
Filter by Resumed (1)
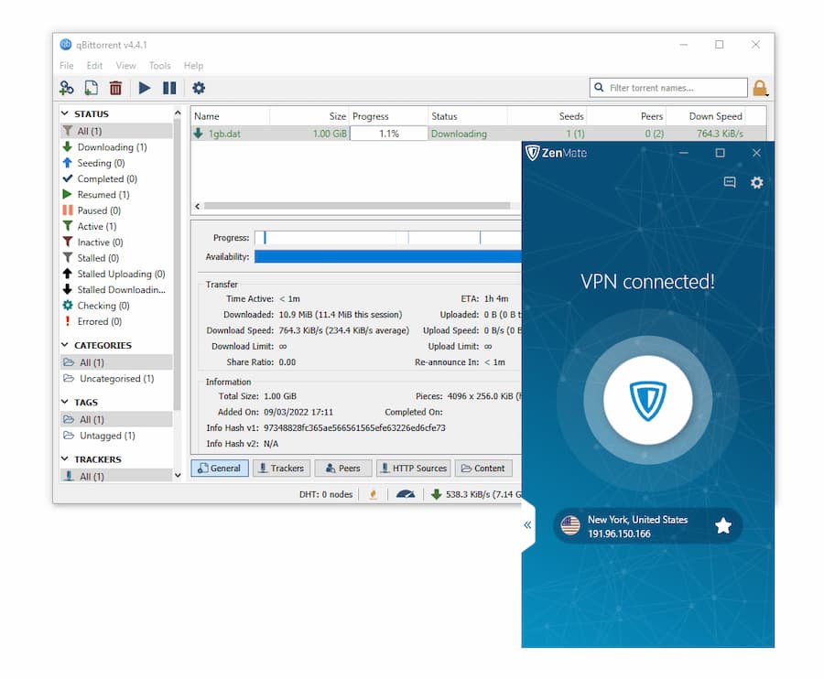[116, 194]
